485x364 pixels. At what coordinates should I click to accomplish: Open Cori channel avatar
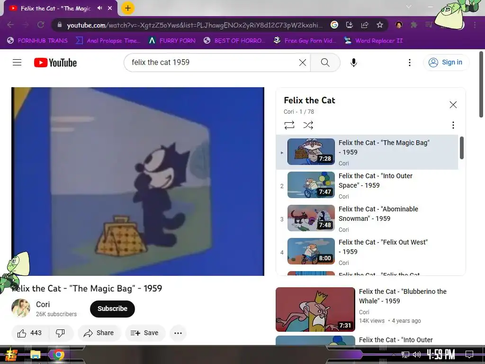point(21,308)
